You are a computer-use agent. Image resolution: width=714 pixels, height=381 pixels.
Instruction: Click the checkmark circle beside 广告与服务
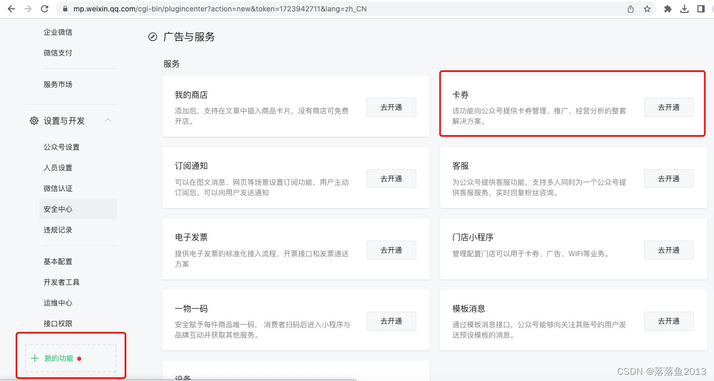152,37
